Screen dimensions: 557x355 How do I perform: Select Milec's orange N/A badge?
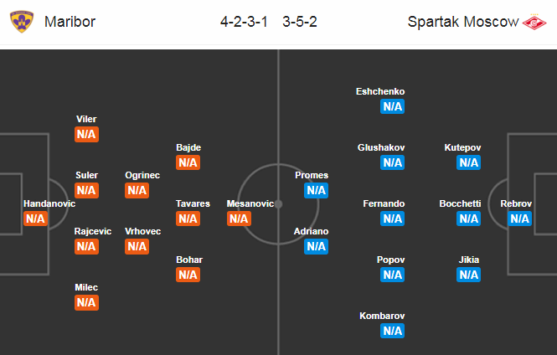pos(86,302)
